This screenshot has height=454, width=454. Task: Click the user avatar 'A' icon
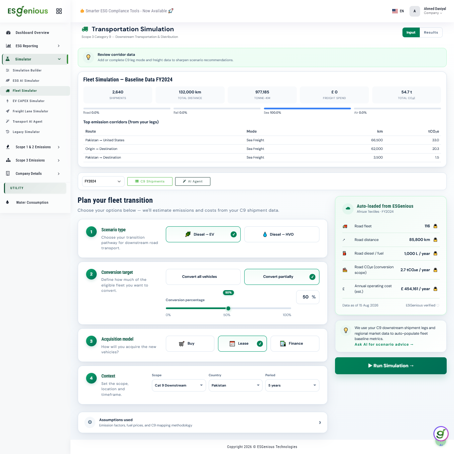(x=414, y=11)
